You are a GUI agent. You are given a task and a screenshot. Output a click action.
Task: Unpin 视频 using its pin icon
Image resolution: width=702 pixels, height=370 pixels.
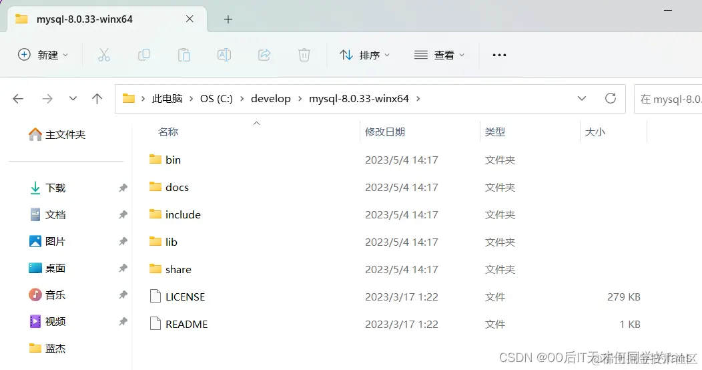pyautogui.click(x=123, y=322)
